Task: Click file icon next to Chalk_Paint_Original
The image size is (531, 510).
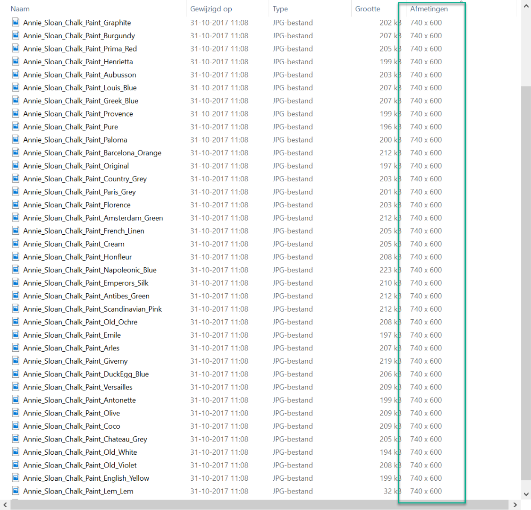Action: pyautogui.click(x=16, y=165)
